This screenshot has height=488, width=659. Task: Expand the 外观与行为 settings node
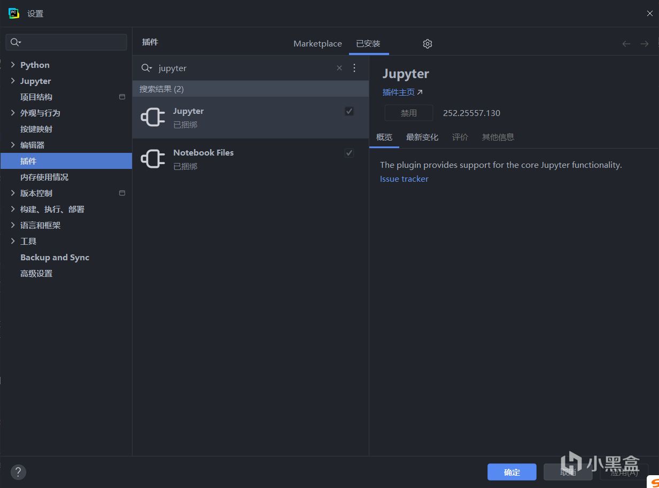[x=13, y=113]
